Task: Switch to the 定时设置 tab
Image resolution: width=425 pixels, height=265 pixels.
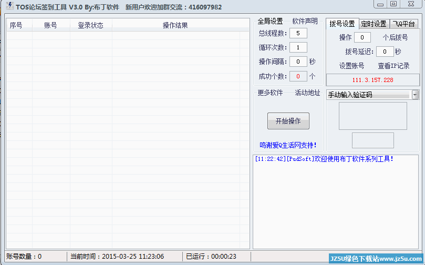Action: point(374,24)
